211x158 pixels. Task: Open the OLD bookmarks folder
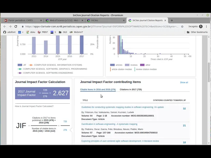pos(63,32)
